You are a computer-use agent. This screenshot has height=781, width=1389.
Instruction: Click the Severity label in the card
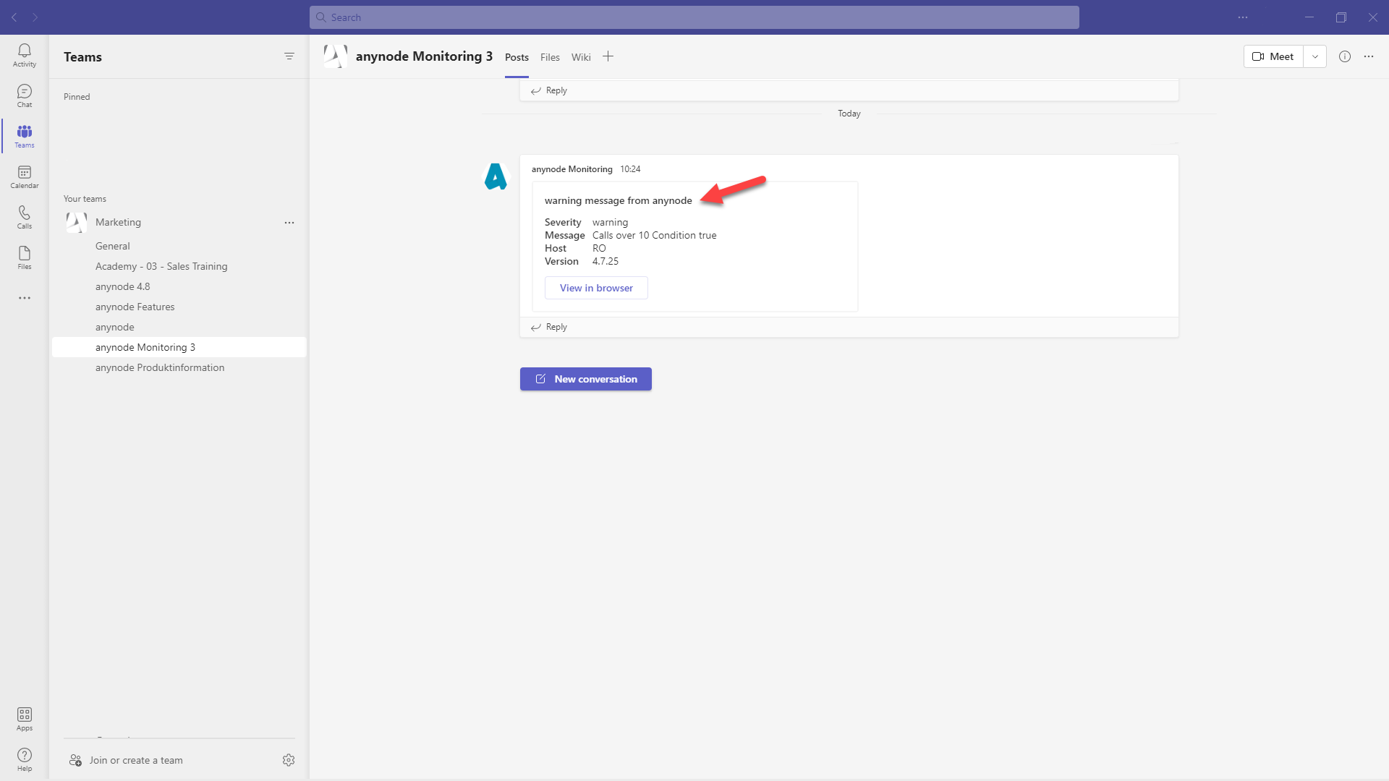point(563,223)
